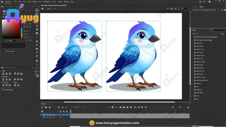
Task: Select NBCB Animated Tail library item
Action: [202, 80]
